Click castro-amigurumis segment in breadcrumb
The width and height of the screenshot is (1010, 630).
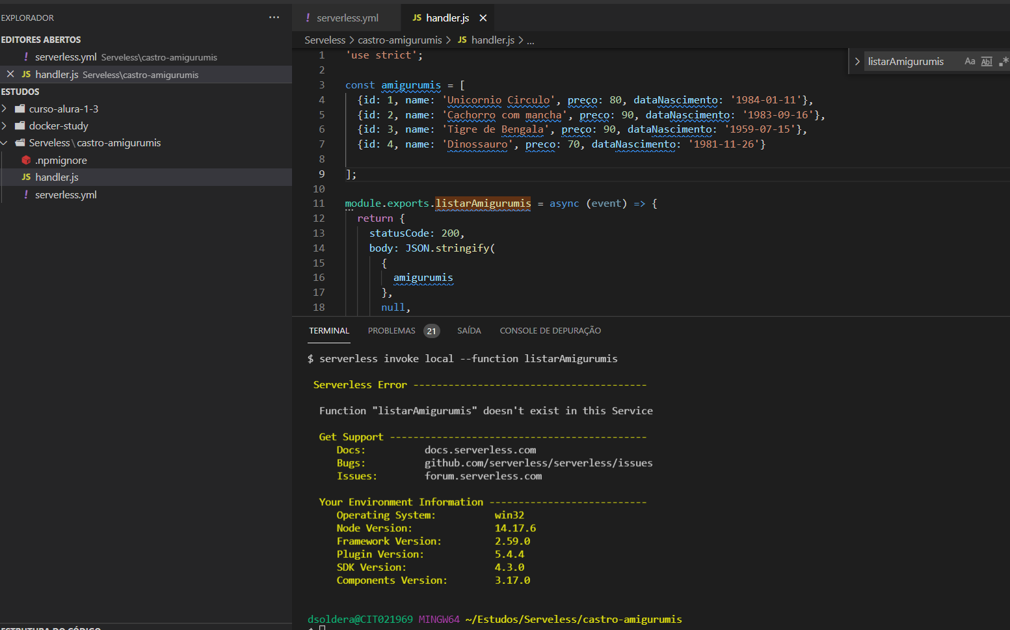tap(400, 40)
